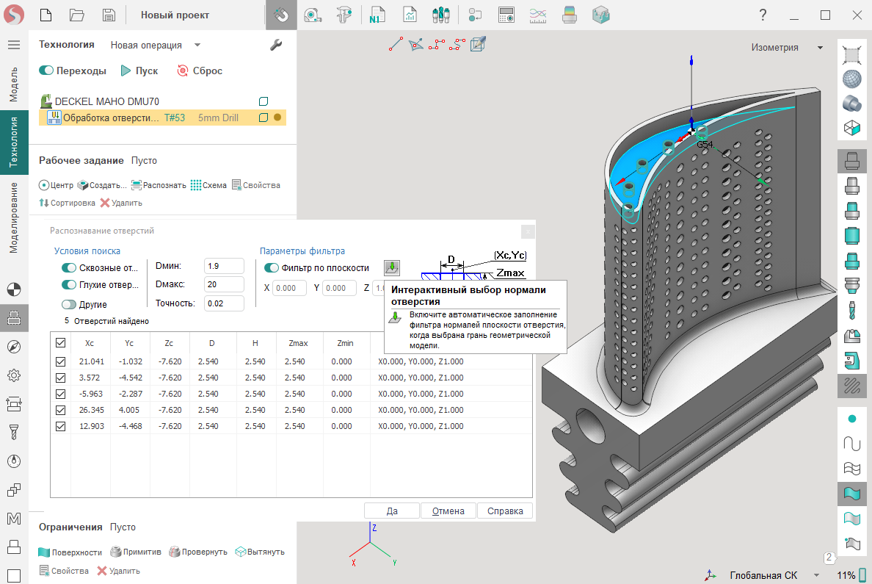The width and height of the screenshot is (872, 584).
Task: Click the Отмена button
Action: pyautogui.click(x=448, y=511)
